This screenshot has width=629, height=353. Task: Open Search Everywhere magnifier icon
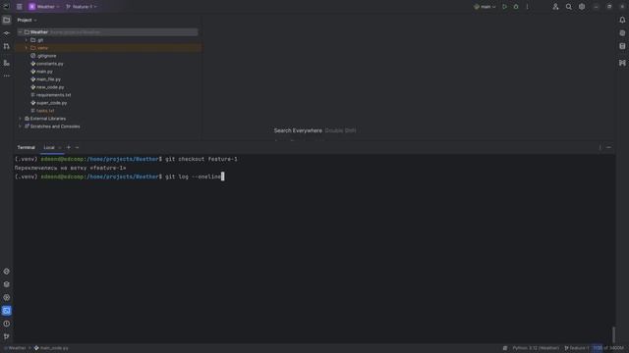tap(569, 7)
